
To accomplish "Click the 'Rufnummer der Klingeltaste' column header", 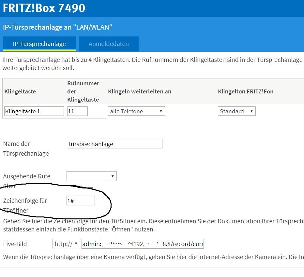I will tap(83, 91).
